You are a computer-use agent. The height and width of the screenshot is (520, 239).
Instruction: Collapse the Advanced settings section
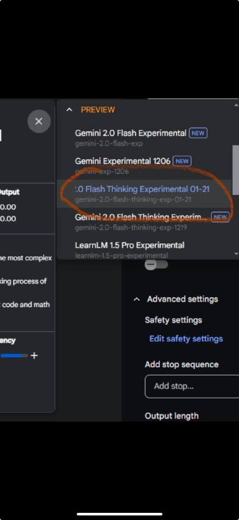click(136, 300)
